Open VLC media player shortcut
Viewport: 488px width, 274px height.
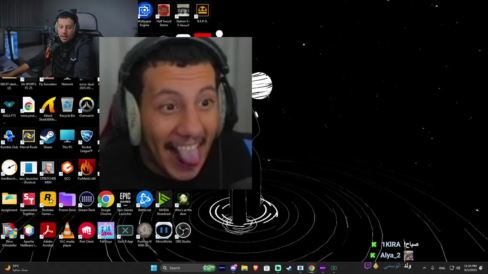coord(67,235)
